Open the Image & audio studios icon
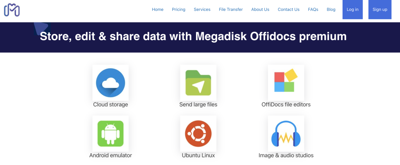This screenshot has width=400, height=165. [x=286, y=133]
